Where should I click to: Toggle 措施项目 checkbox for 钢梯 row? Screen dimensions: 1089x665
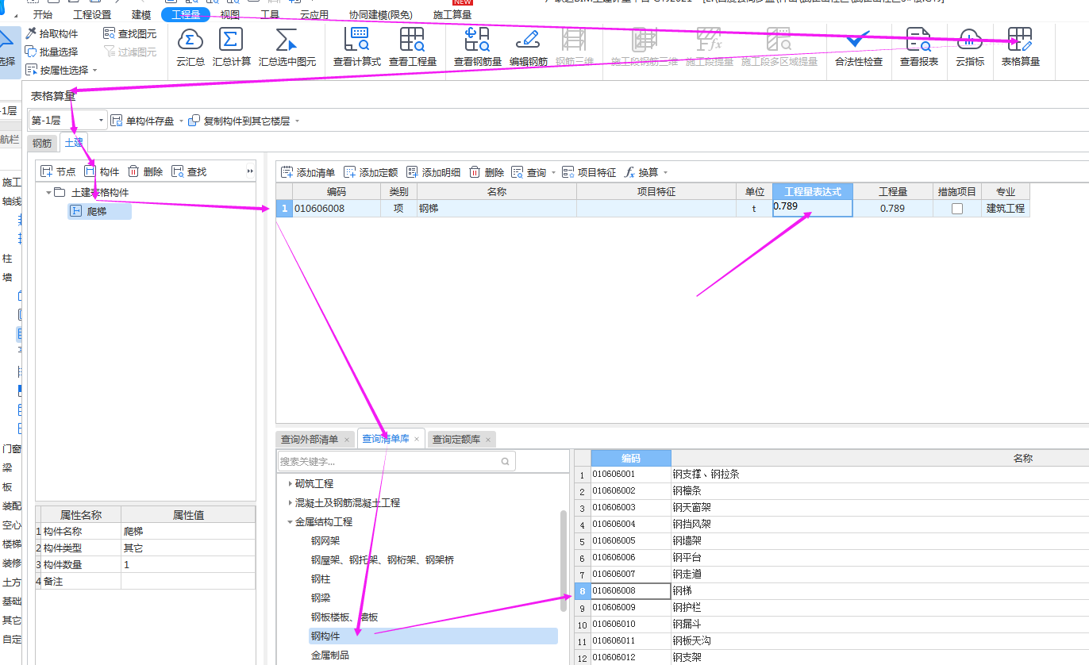coord(957,209)
